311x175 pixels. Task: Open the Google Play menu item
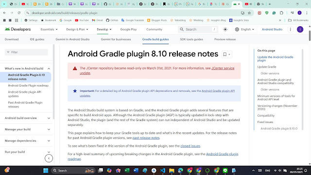click(128, 29)
